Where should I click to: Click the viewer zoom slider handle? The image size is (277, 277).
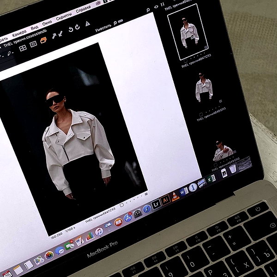click(x=120, y=21)
